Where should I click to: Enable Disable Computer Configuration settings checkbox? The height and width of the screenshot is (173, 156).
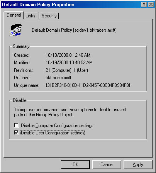click(x=16, y=125)
